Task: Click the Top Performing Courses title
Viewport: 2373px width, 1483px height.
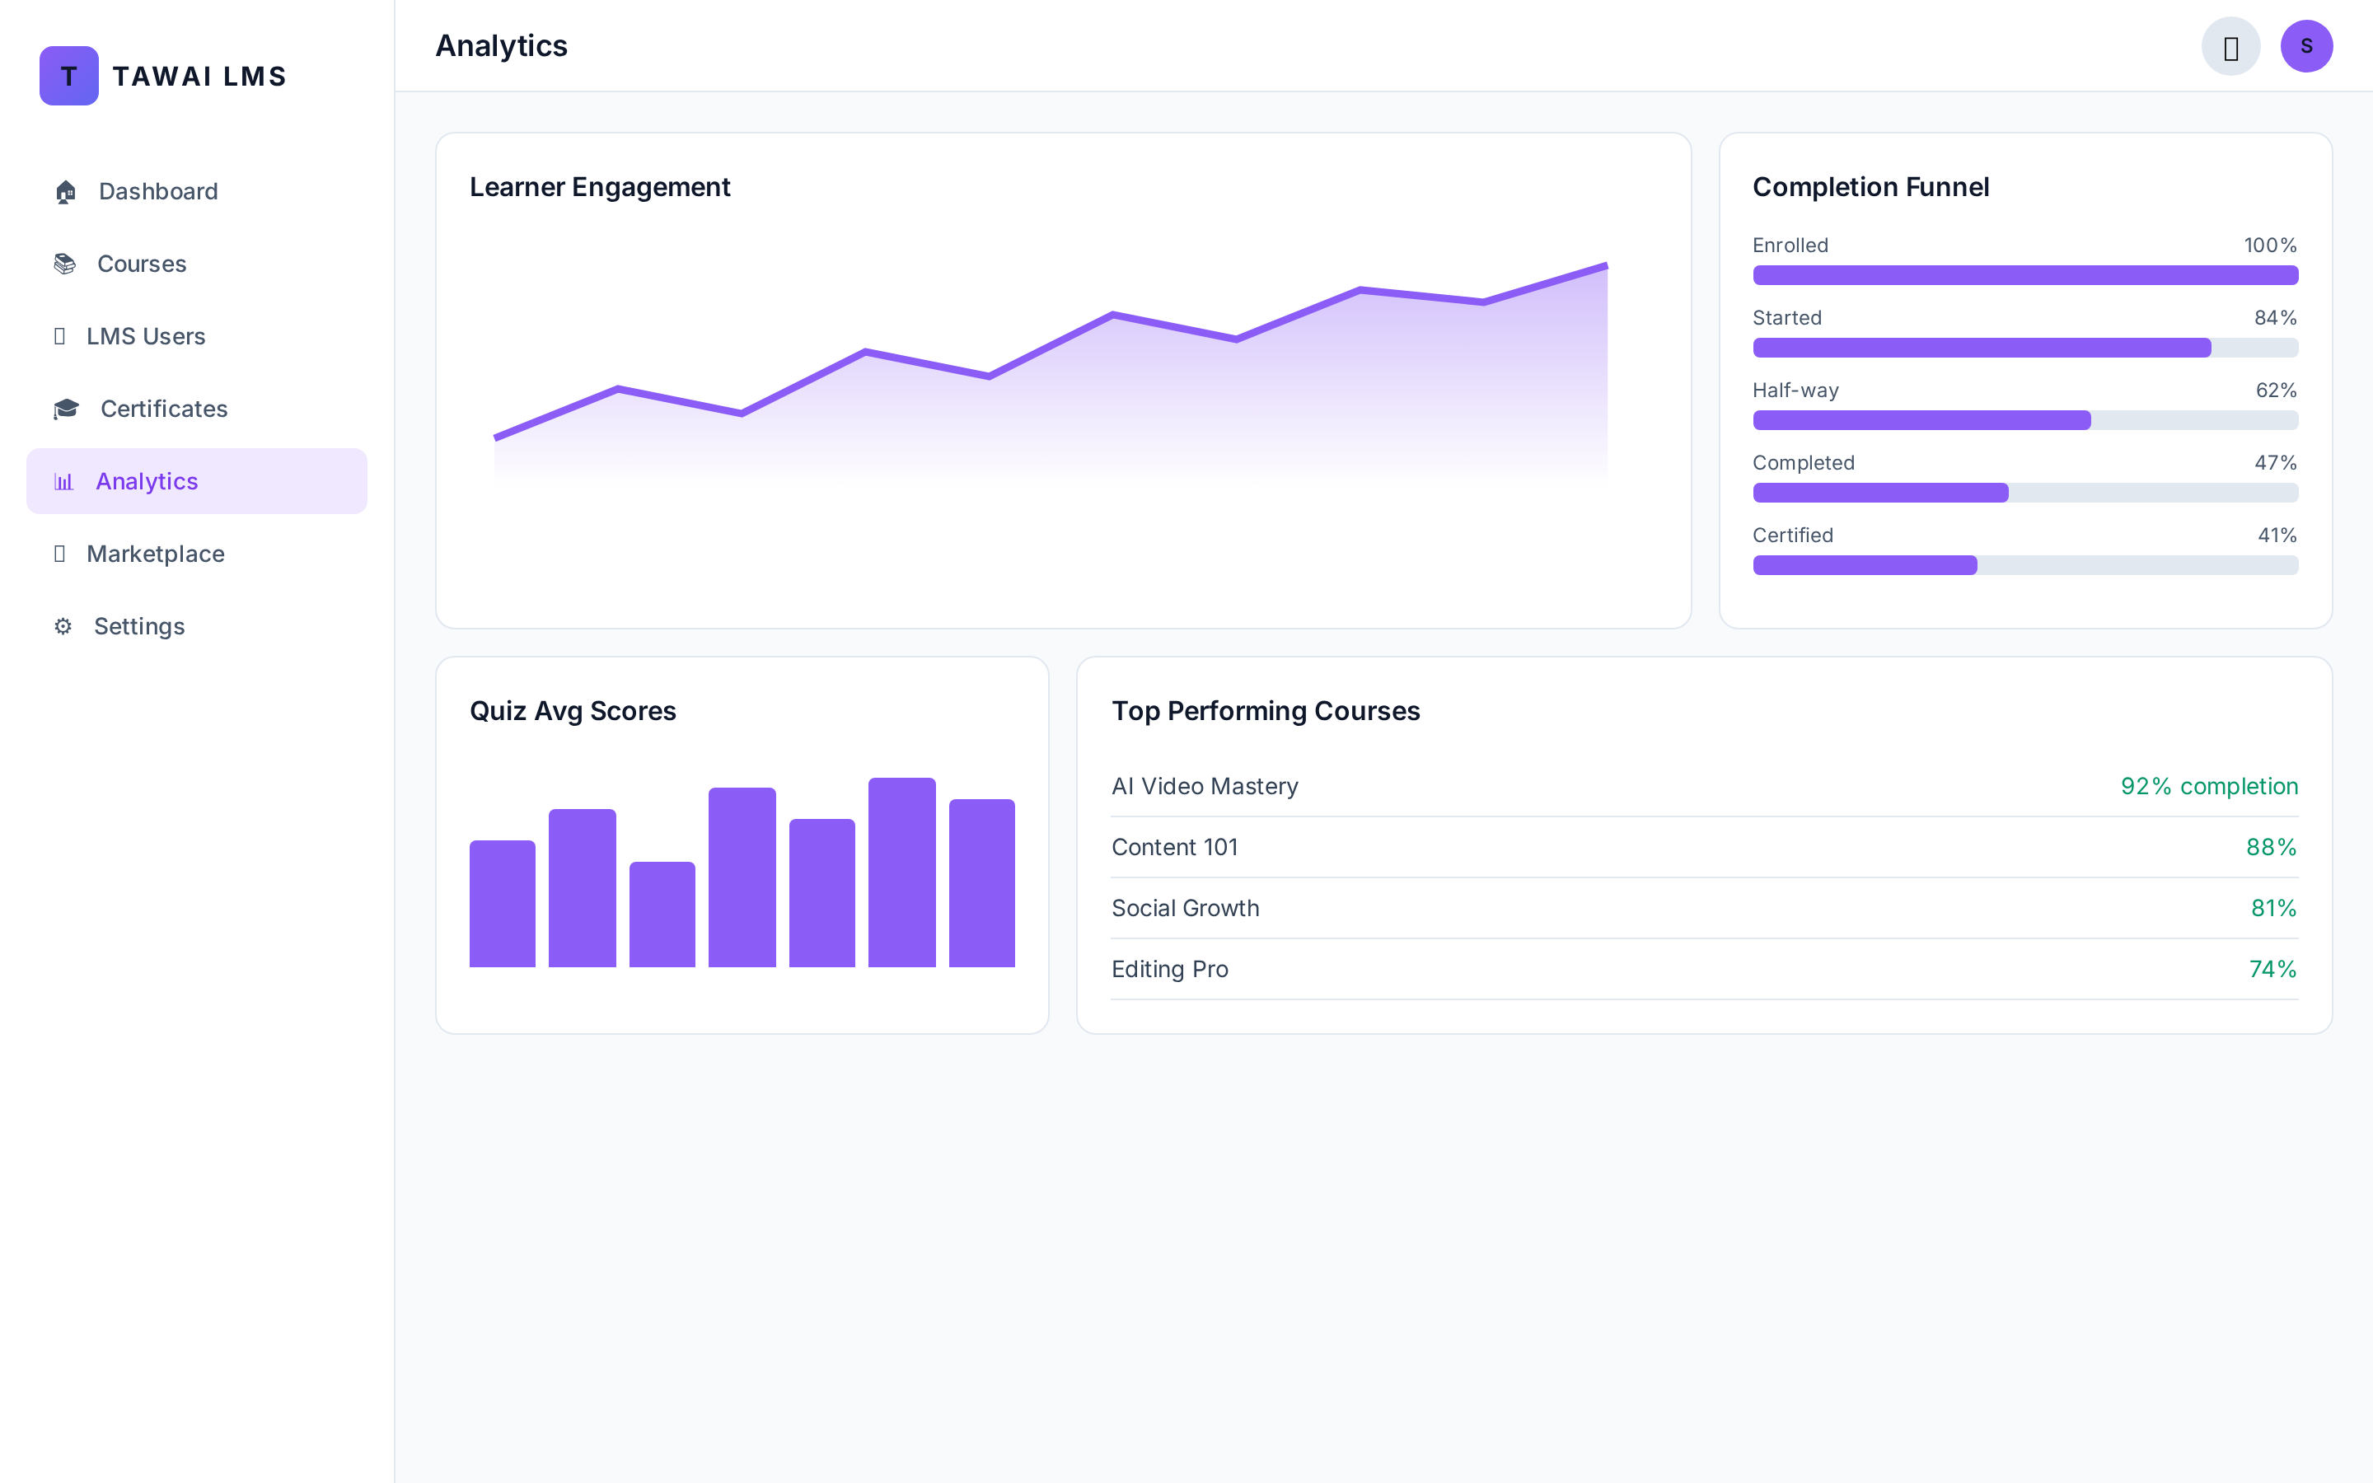Action: pos(1265,711)
